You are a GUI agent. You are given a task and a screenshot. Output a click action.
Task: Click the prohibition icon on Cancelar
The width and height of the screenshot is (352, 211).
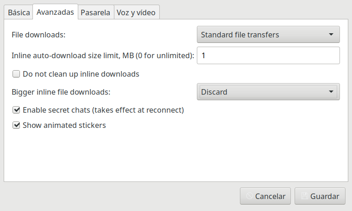point(249,196)
